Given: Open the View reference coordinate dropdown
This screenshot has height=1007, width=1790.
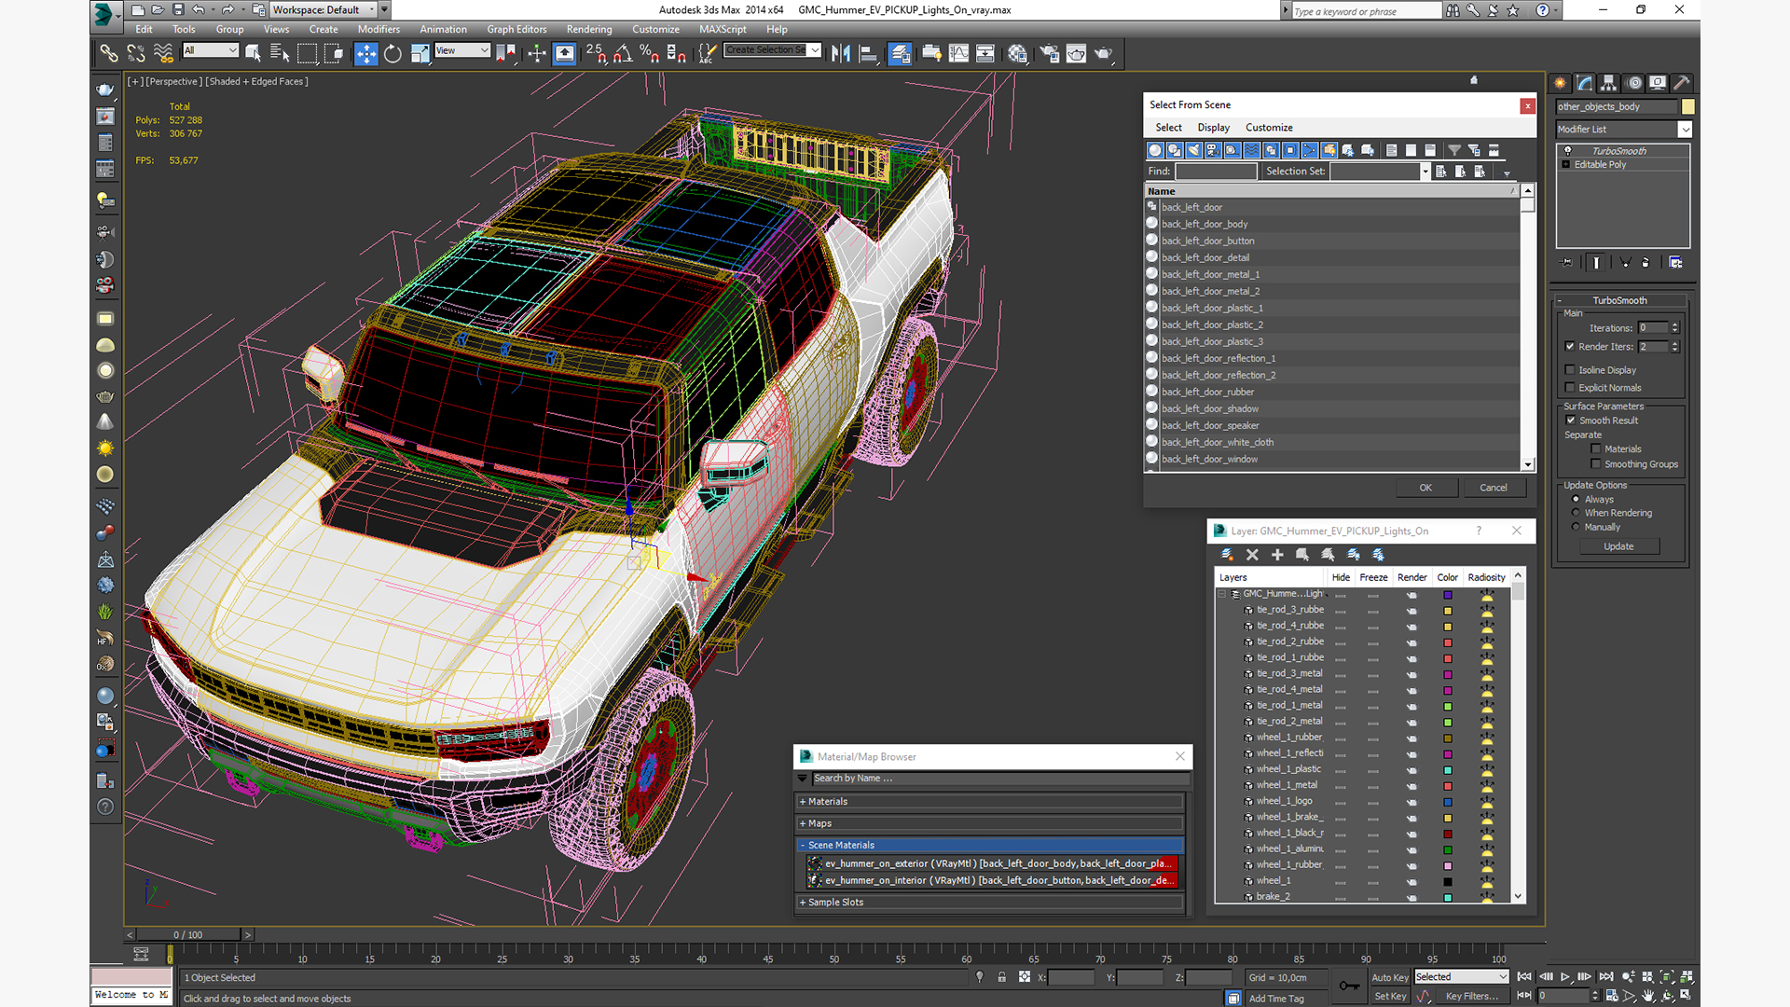Looking at the screenshot, I should (462, 50).
